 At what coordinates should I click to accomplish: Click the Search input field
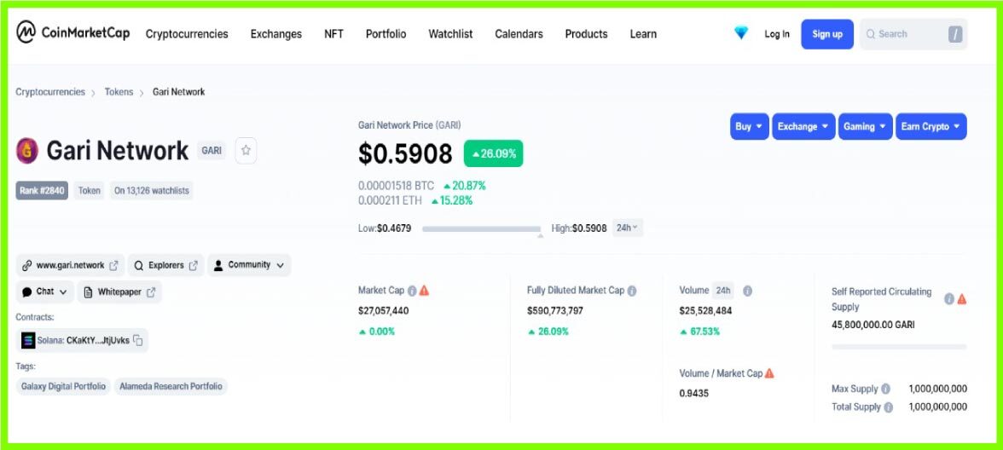pos(913,34)
